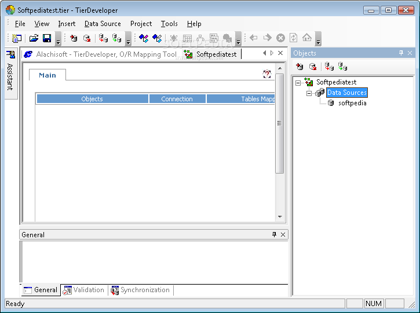Click the grayed form layout icon

[x=214, y=38]
